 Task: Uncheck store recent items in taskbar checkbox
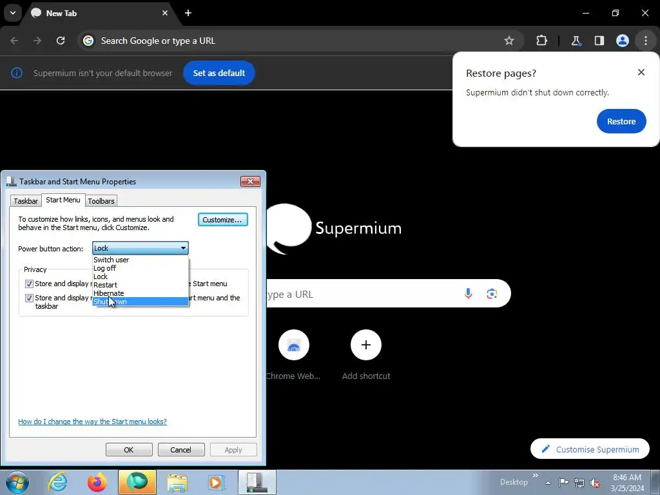[29, 298]
